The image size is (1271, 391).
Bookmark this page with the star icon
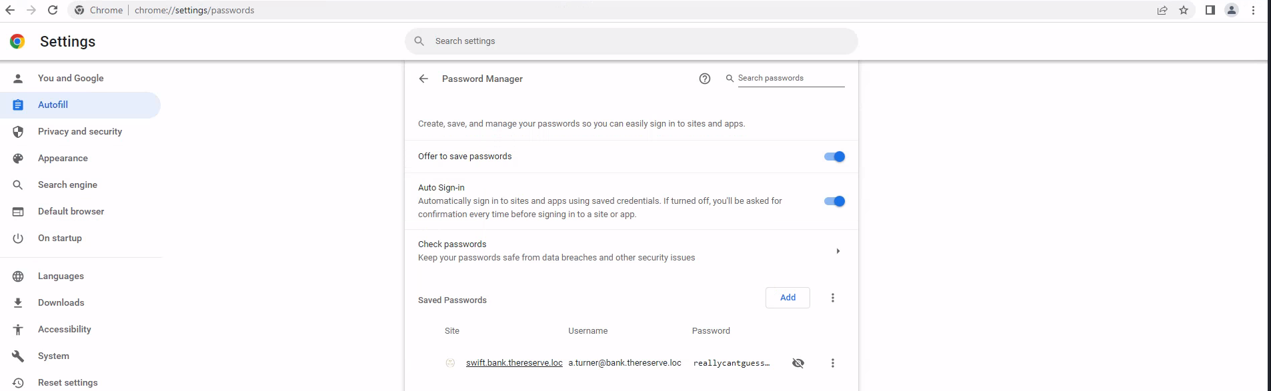[1184, 10]
